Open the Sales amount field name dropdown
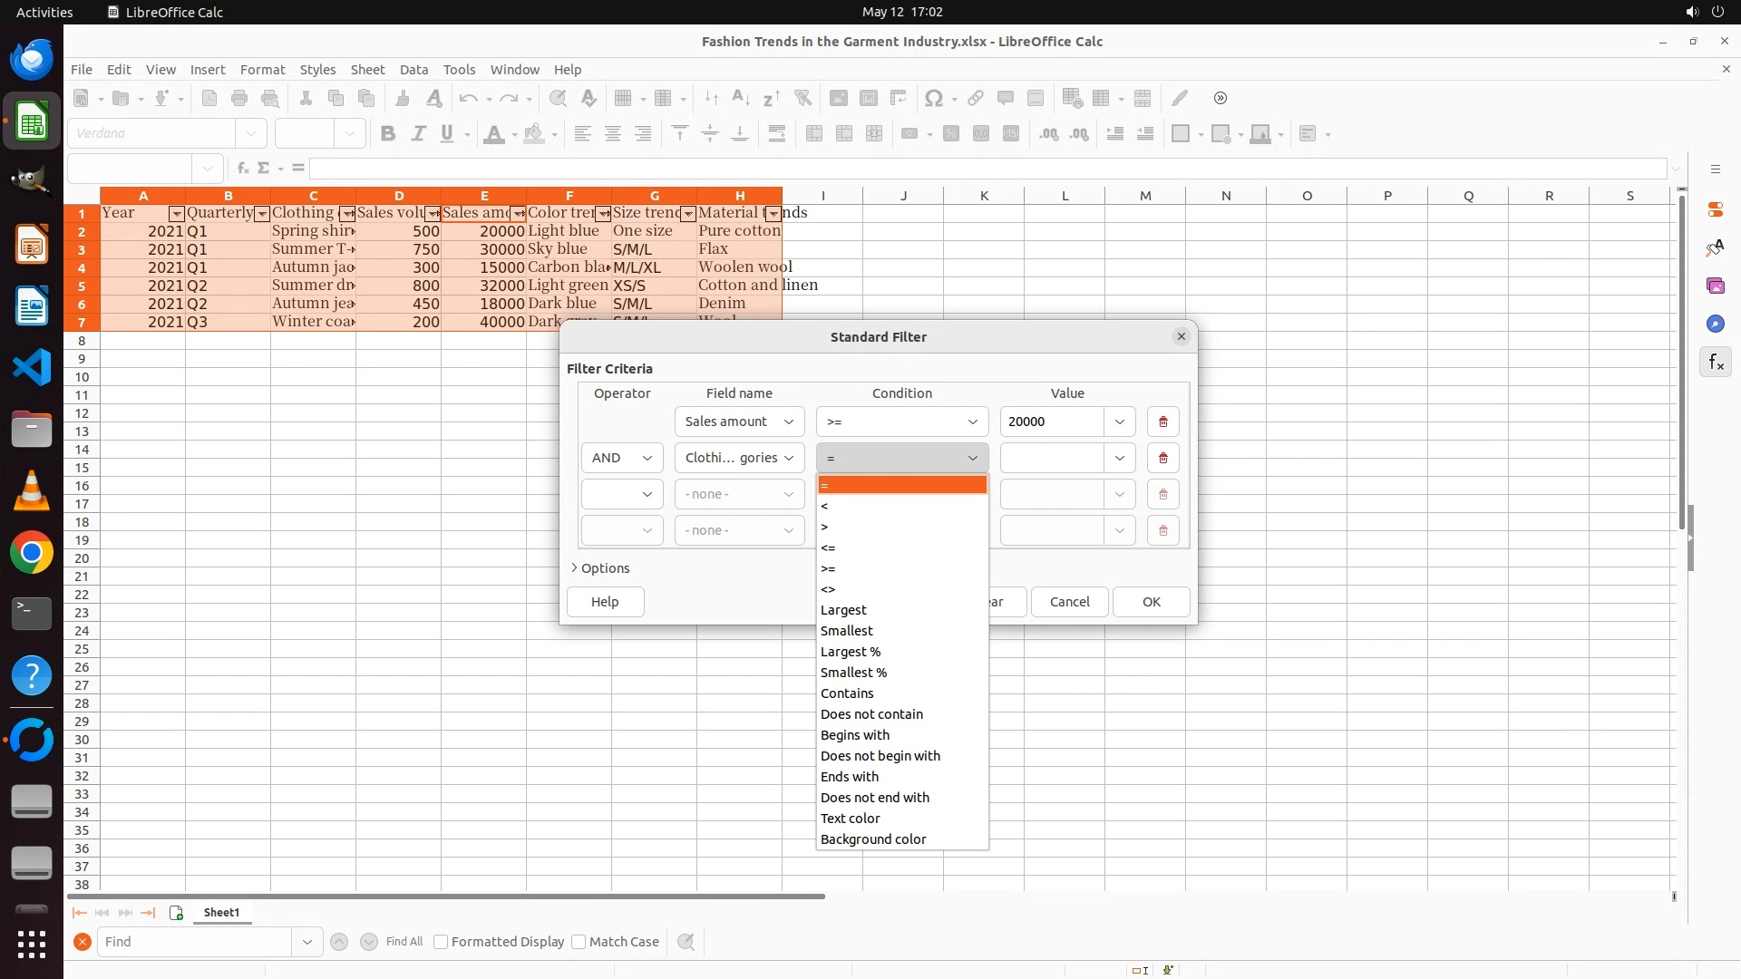This screenshot has width=1741, height=979. pyautogui.click(x=739, y=422)
